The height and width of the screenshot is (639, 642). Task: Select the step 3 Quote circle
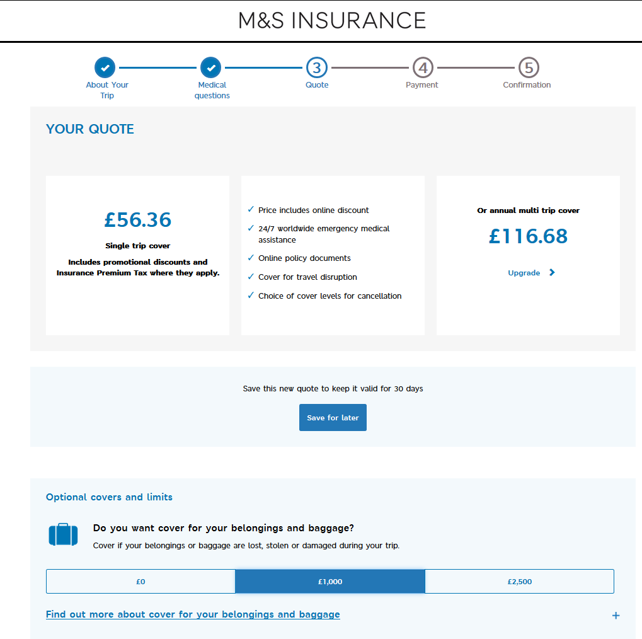[x=317, y=67]
